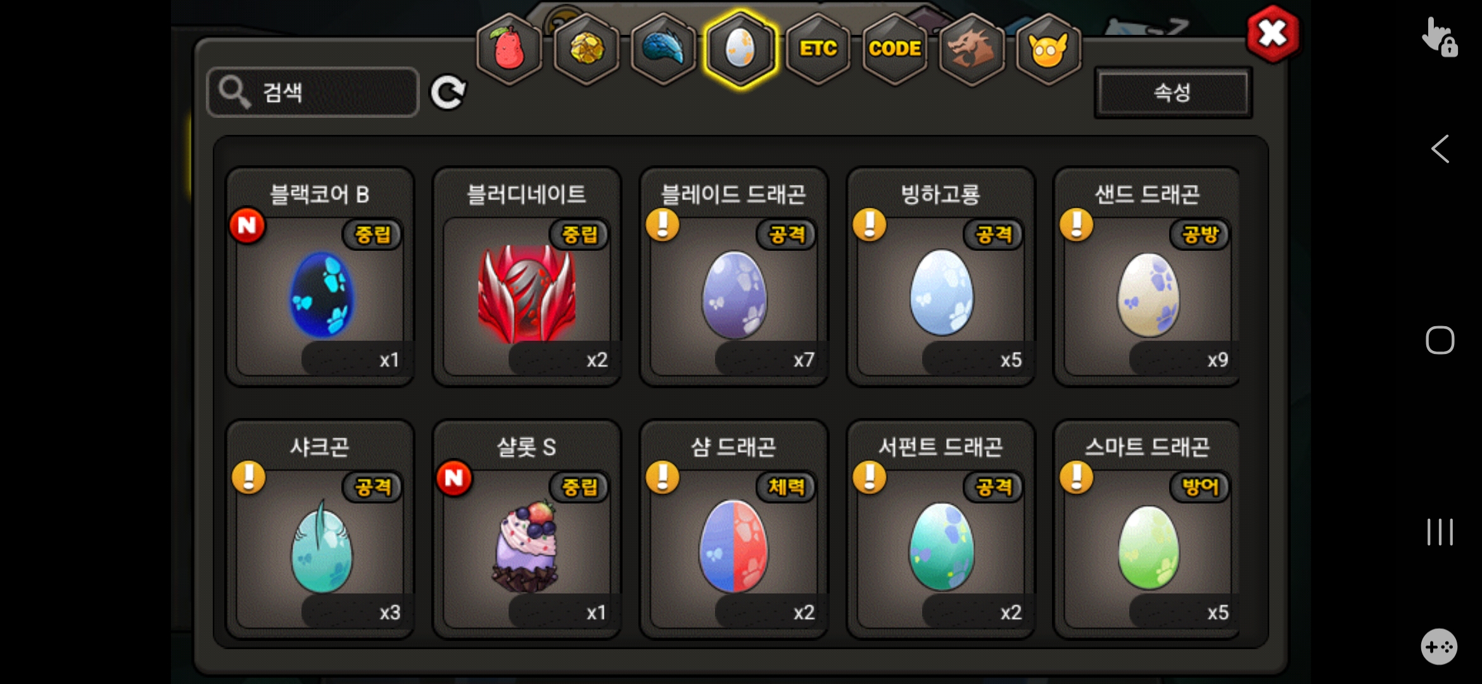This screenshot has height=684, width=1482.
Task: Select the 샴 드래곤 two-tone egg
Action: pyautogui.click(x=734, y=529)
